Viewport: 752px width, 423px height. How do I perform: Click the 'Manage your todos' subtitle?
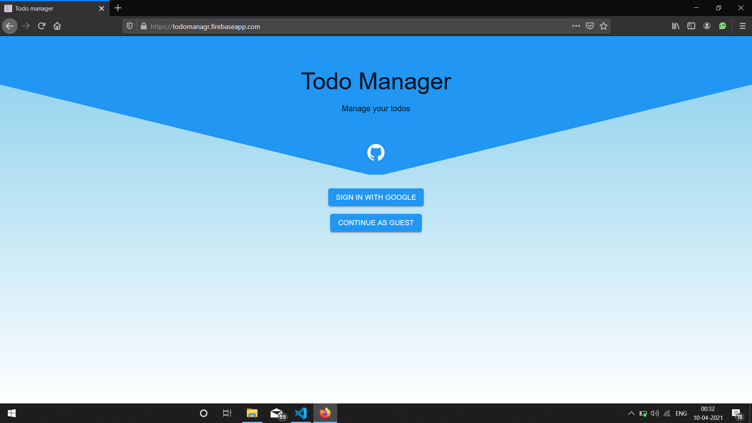pyautogui.click(x=376, y=108)
